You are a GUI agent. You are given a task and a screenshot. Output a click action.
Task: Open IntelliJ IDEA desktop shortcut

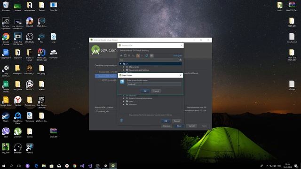pyautogui.click(x=41, y=55)
